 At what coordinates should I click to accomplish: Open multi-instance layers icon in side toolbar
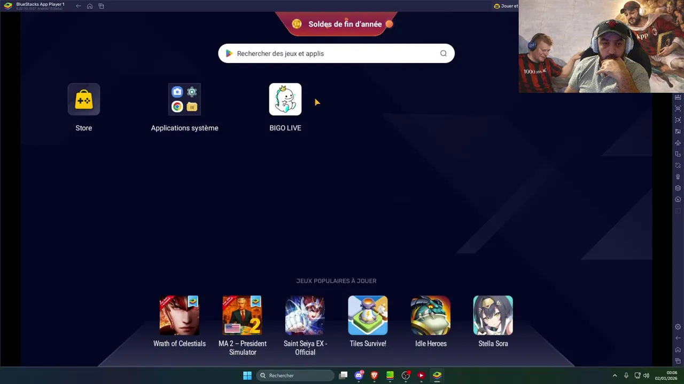[678, 188]
